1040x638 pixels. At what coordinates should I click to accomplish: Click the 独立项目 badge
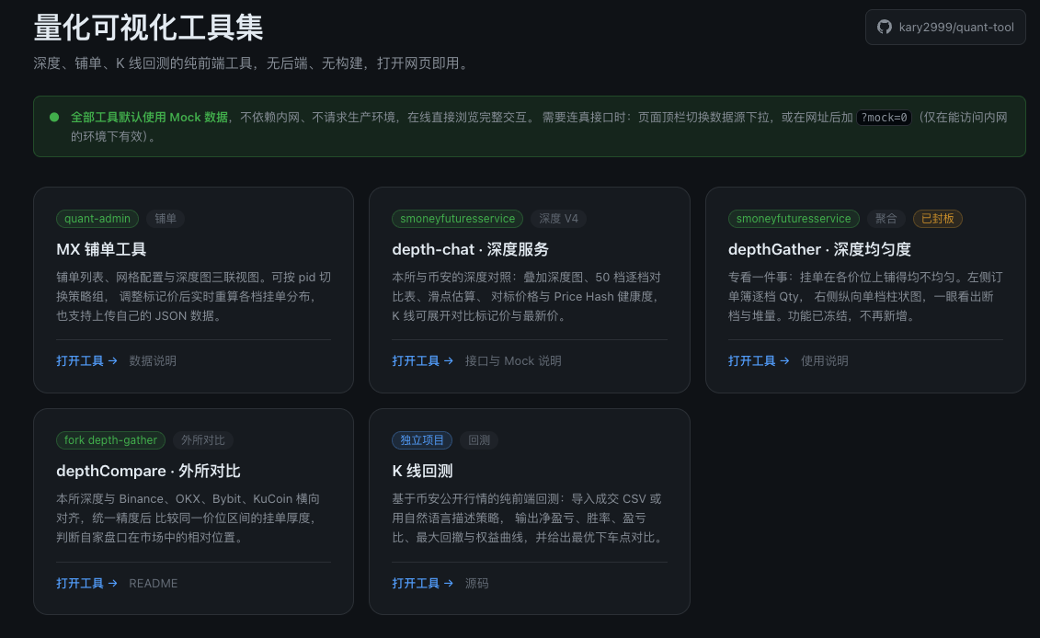click(x=422, y=439)
